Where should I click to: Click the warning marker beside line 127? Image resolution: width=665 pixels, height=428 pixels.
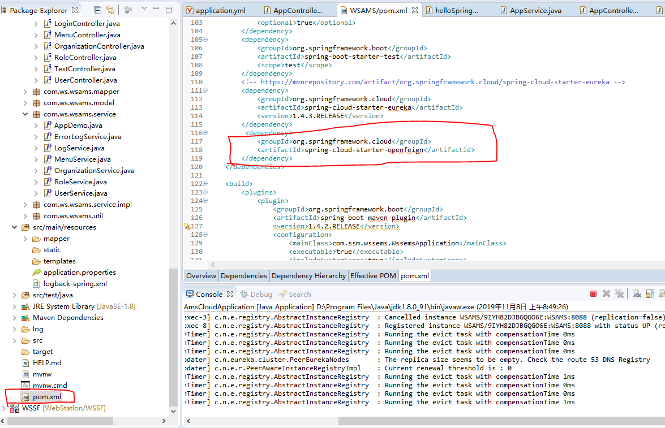click(x=187, y=225)
